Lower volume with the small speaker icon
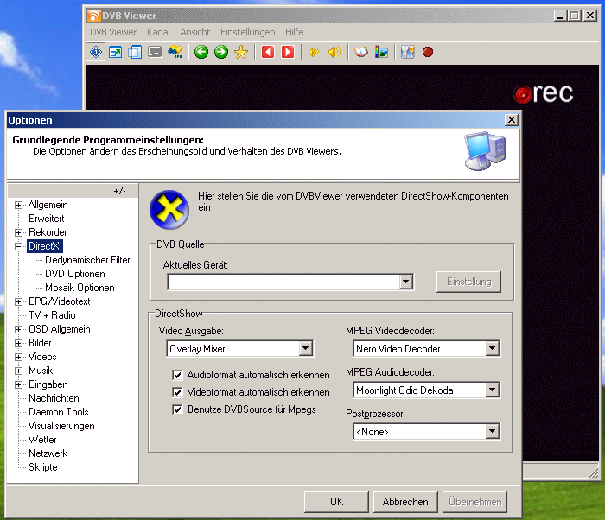The image size is (605, 520). tap(314, 52)
